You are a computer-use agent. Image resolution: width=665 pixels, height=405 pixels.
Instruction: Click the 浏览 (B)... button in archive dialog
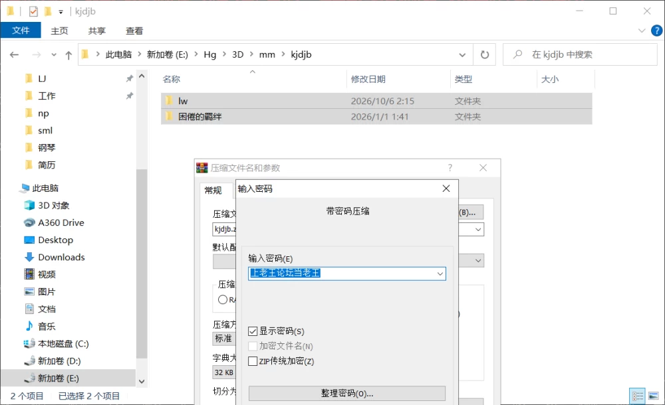point(471,212)
